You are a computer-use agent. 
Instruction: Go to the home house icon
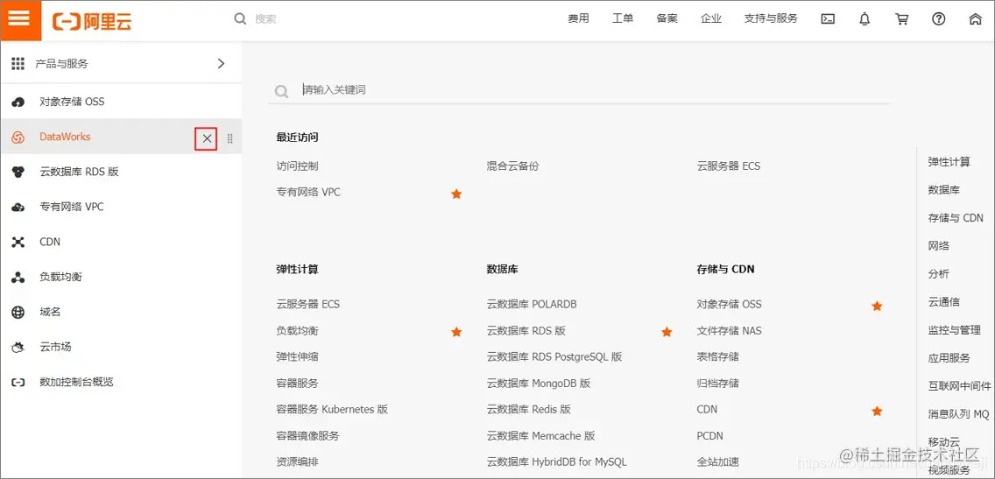pyautogui.click(x=976, y=19)
